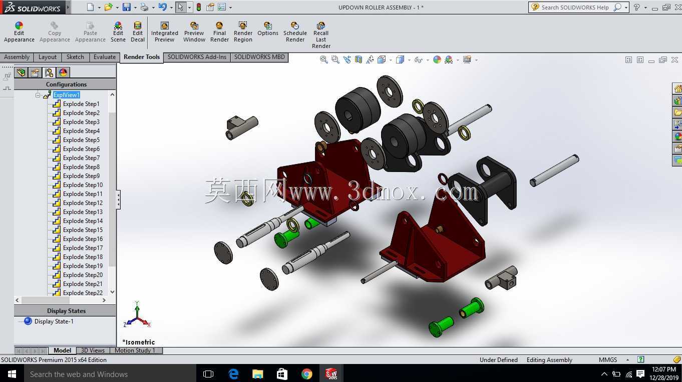Launch the Final Render
This screenshot has height=382, width=682.
tap(219, 32)
